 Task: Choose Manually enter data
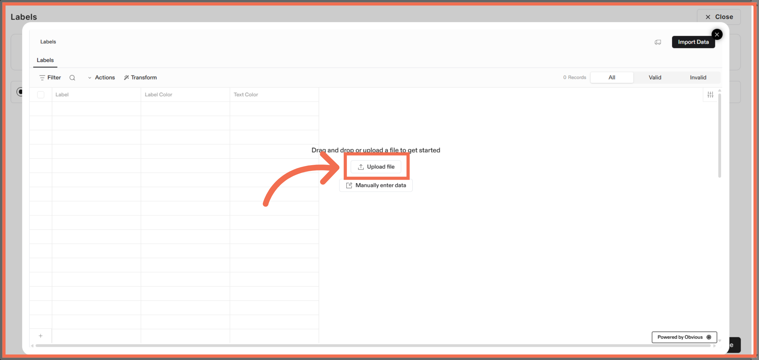click(376, 185)
